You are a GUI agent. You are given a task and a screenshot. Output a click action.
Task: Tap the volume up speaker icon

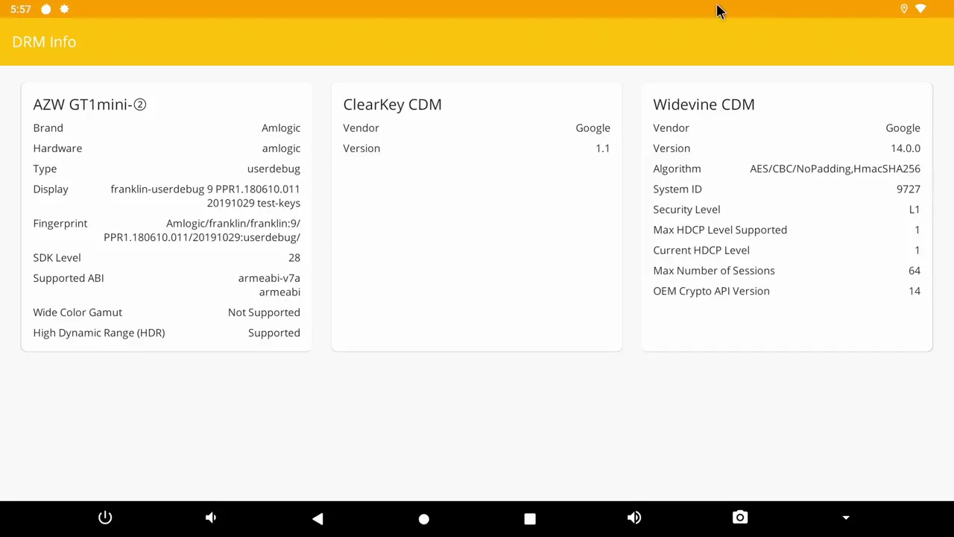click(x=634, y=518)
